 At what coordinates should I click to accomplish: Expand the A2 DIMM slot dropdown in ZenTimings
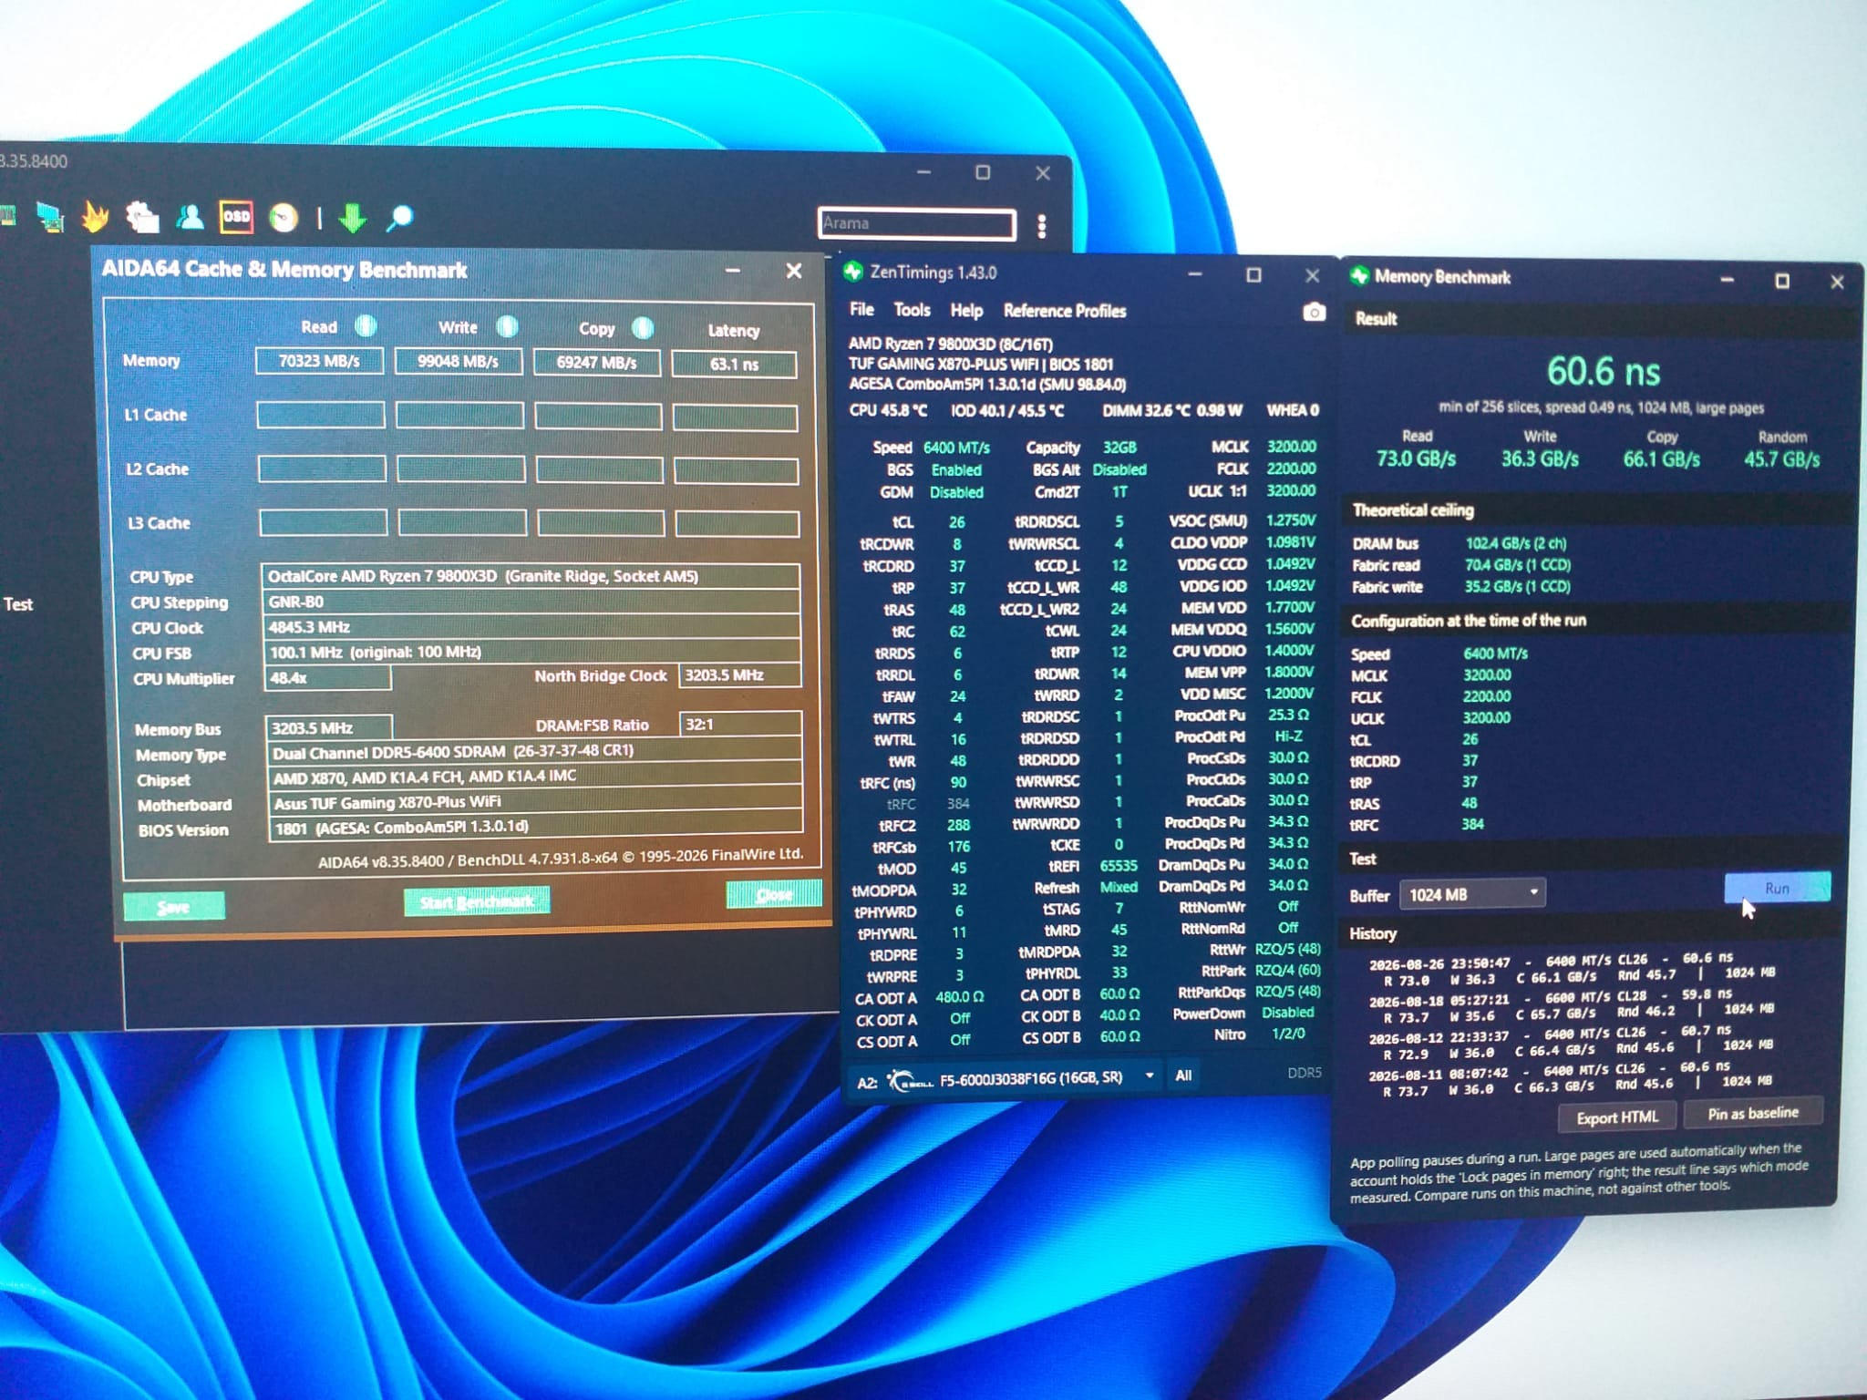point(1150,1076)
